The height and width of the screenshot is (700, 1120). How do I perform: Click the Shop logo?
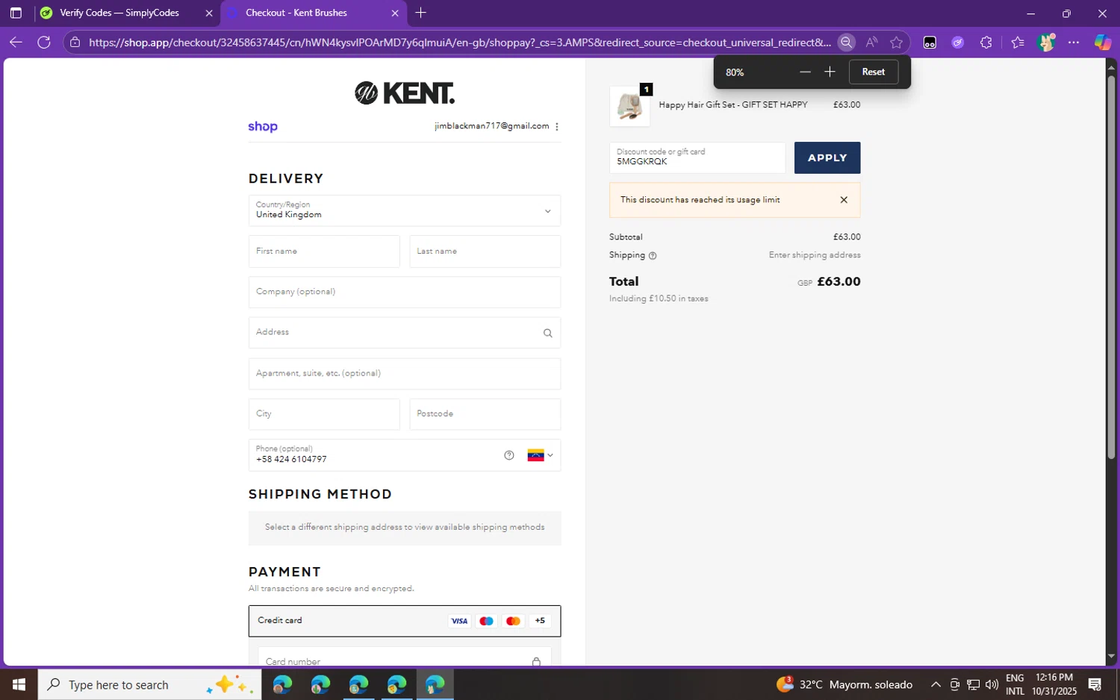pyautogui.click(x=263, y=127)
